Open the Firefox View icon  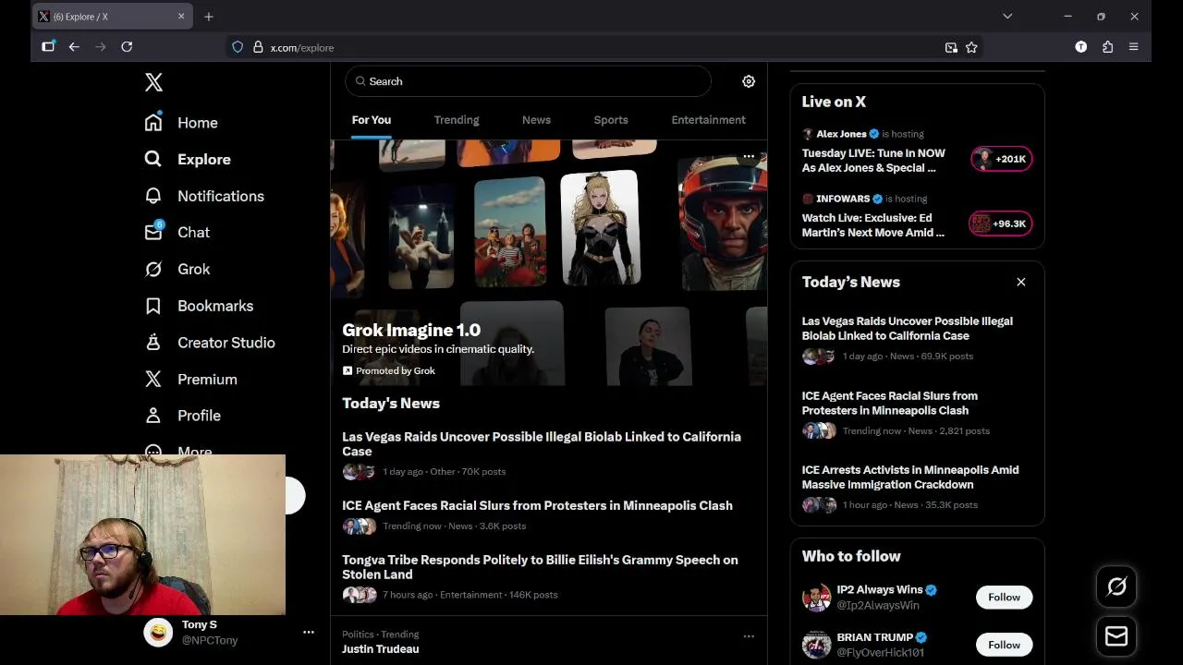tap(48, 46)
